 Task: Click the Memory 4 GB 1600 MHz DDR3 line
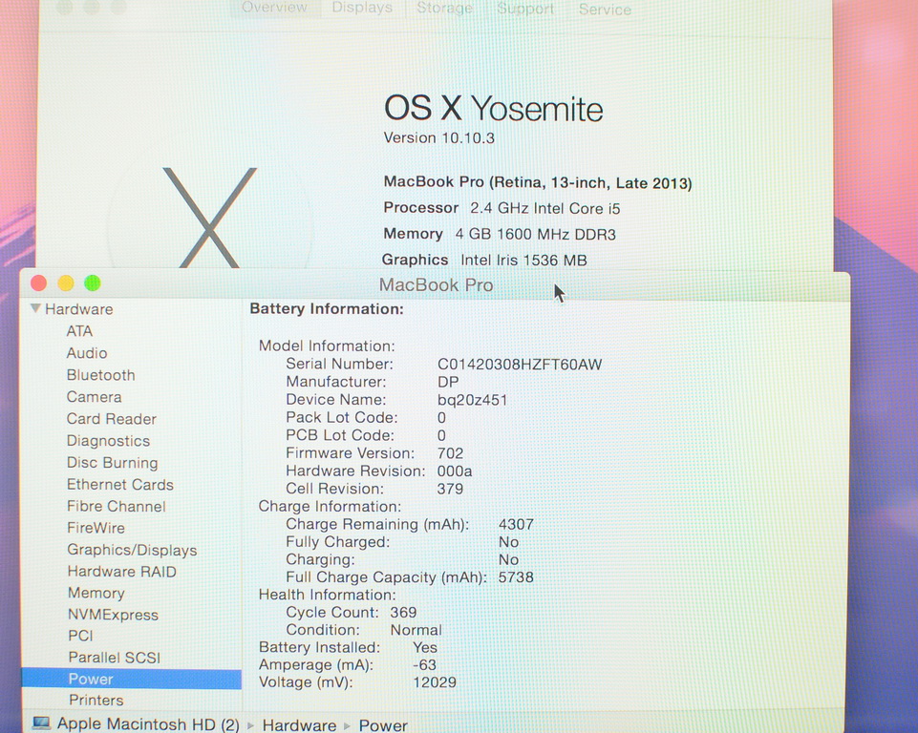500,234
